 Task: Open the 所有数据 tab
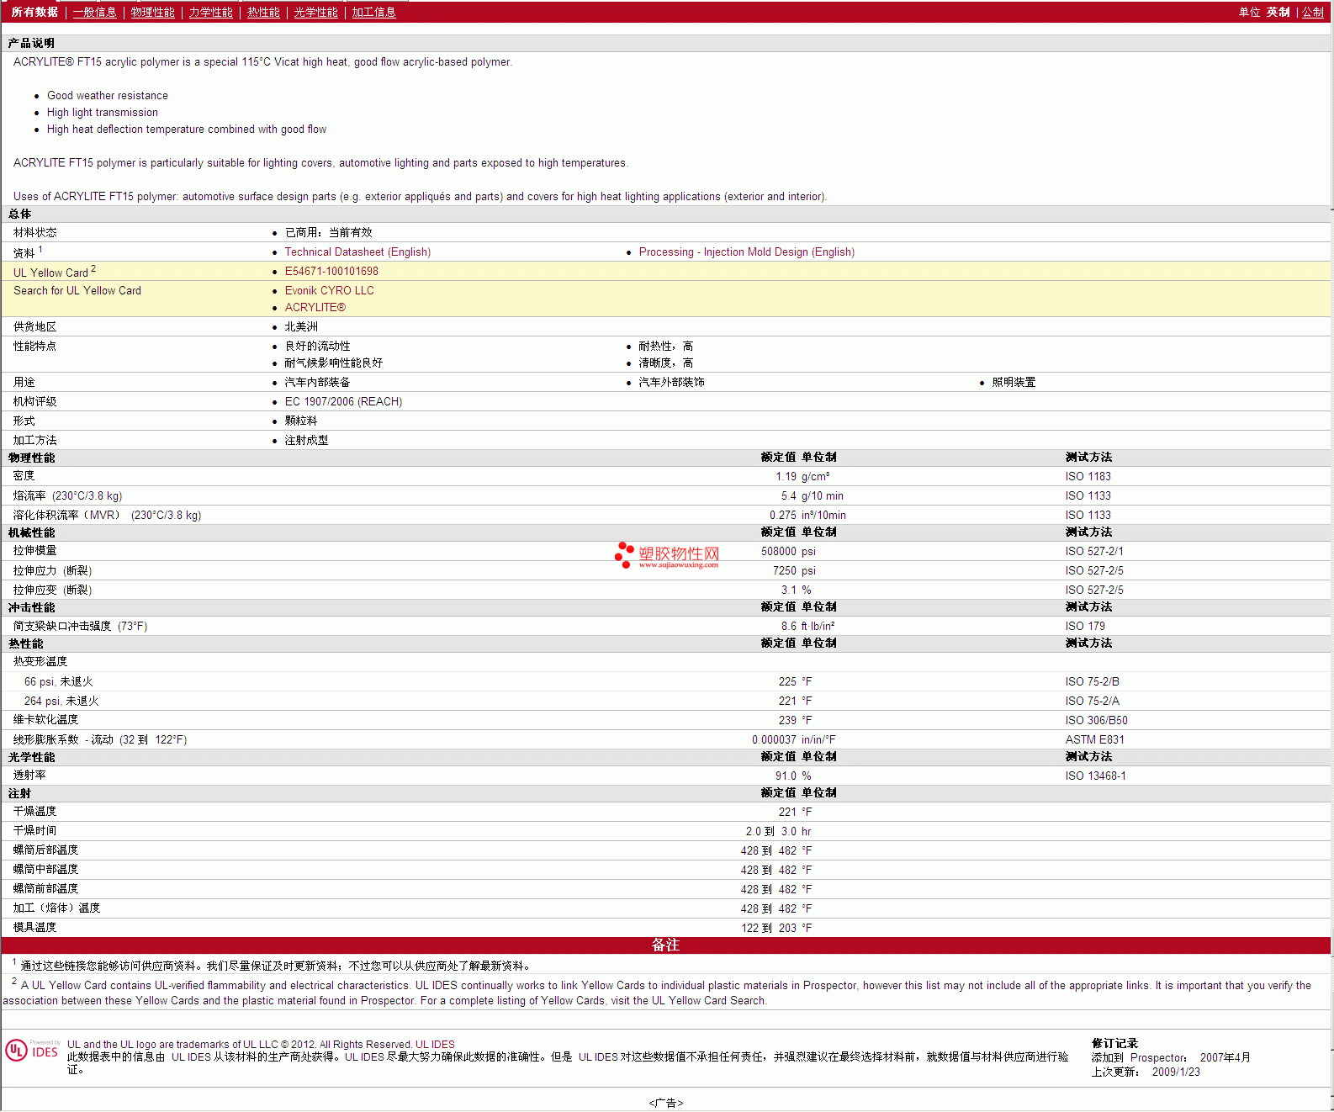click(x=34, y=12)
